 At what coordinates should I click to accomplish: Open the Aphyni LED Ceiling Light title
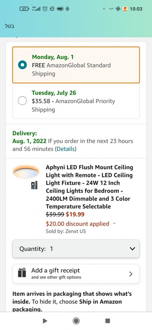tap(89, 187)
